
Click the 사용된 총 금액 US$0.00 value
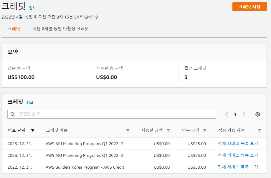(106, 77)
